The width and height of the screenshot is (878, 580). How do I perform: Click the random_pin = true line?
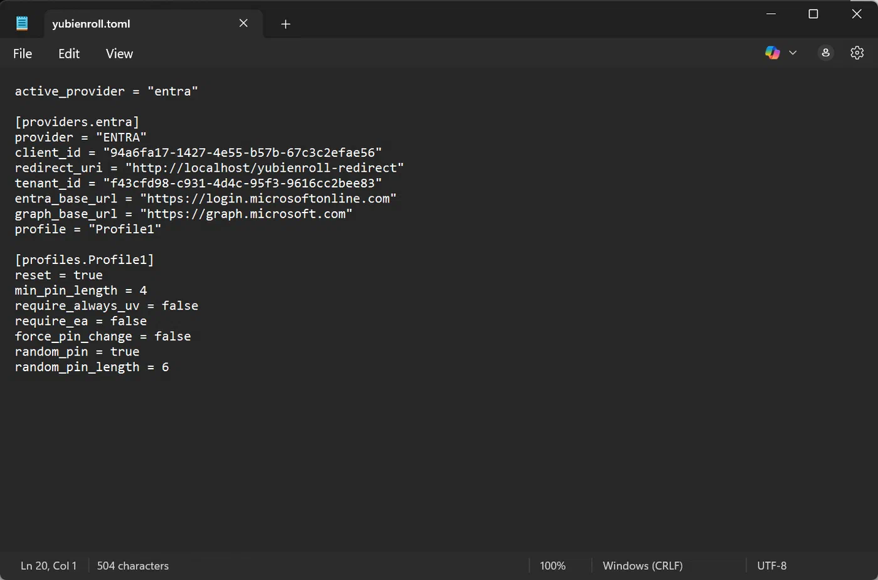[77, 352]
